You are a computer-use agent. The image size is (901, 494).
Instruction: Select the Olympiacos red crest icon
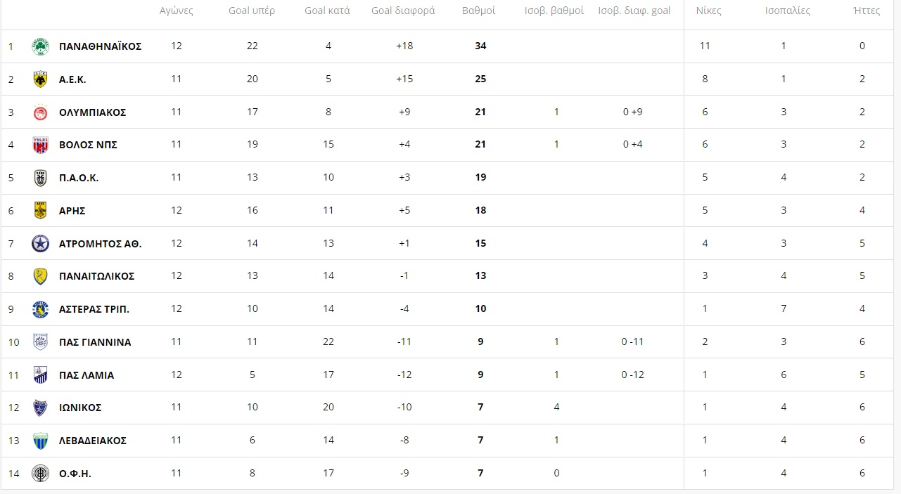[x=40, y=112]
